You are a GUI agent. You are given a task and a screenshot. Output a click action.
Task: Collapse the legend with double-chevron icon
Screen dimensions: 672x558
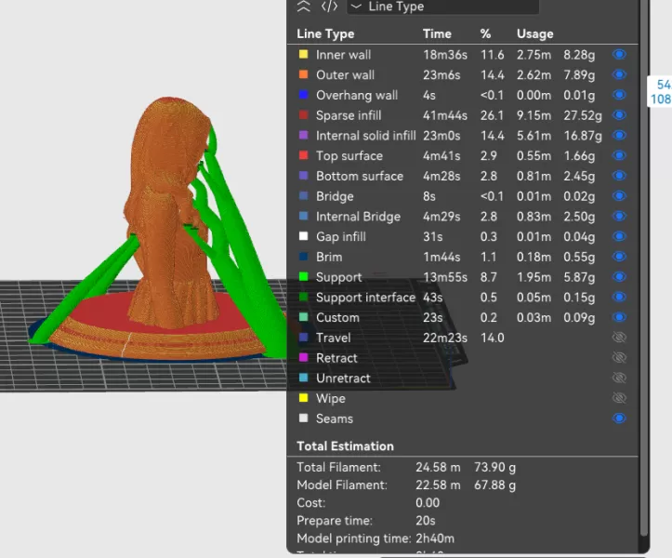pos(303,6)
